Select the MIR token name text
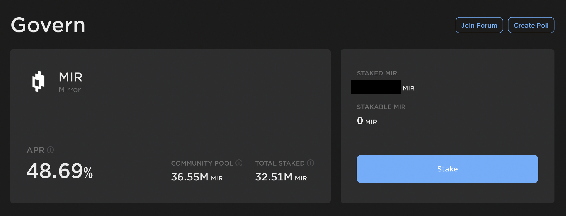Image resolution: width=566 pixels, height=216 pixels. point(71,77)
